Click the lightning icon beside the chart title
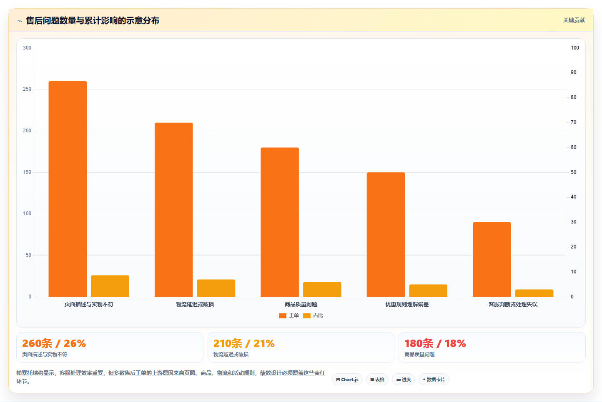Screen dimensions: 602x402 pyautogui.click(x=20, y=21)
